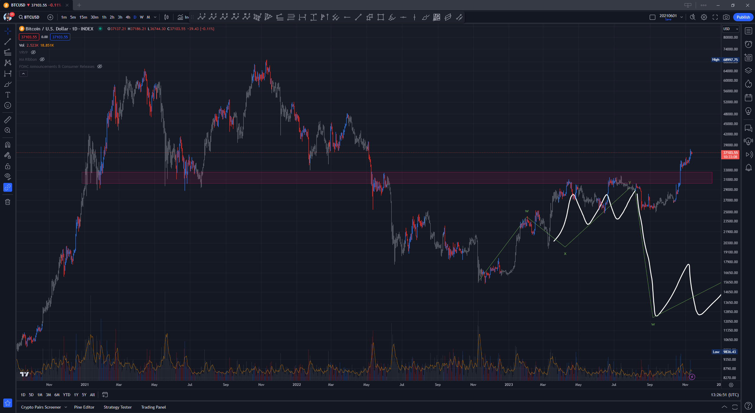Open the Crypto Pairs Screener tab
Viewport: 755px width, 413px height.
[x=41, y=407]
